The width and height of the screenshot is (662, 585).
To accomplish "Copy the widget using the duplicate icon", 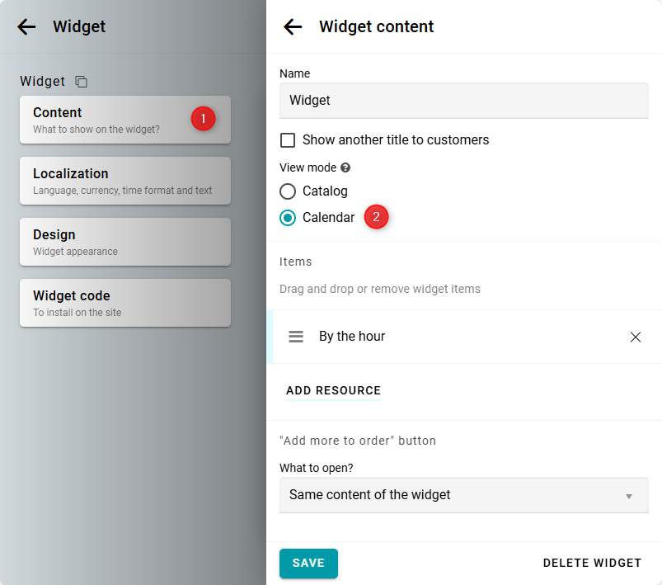I will pos(81,82).
